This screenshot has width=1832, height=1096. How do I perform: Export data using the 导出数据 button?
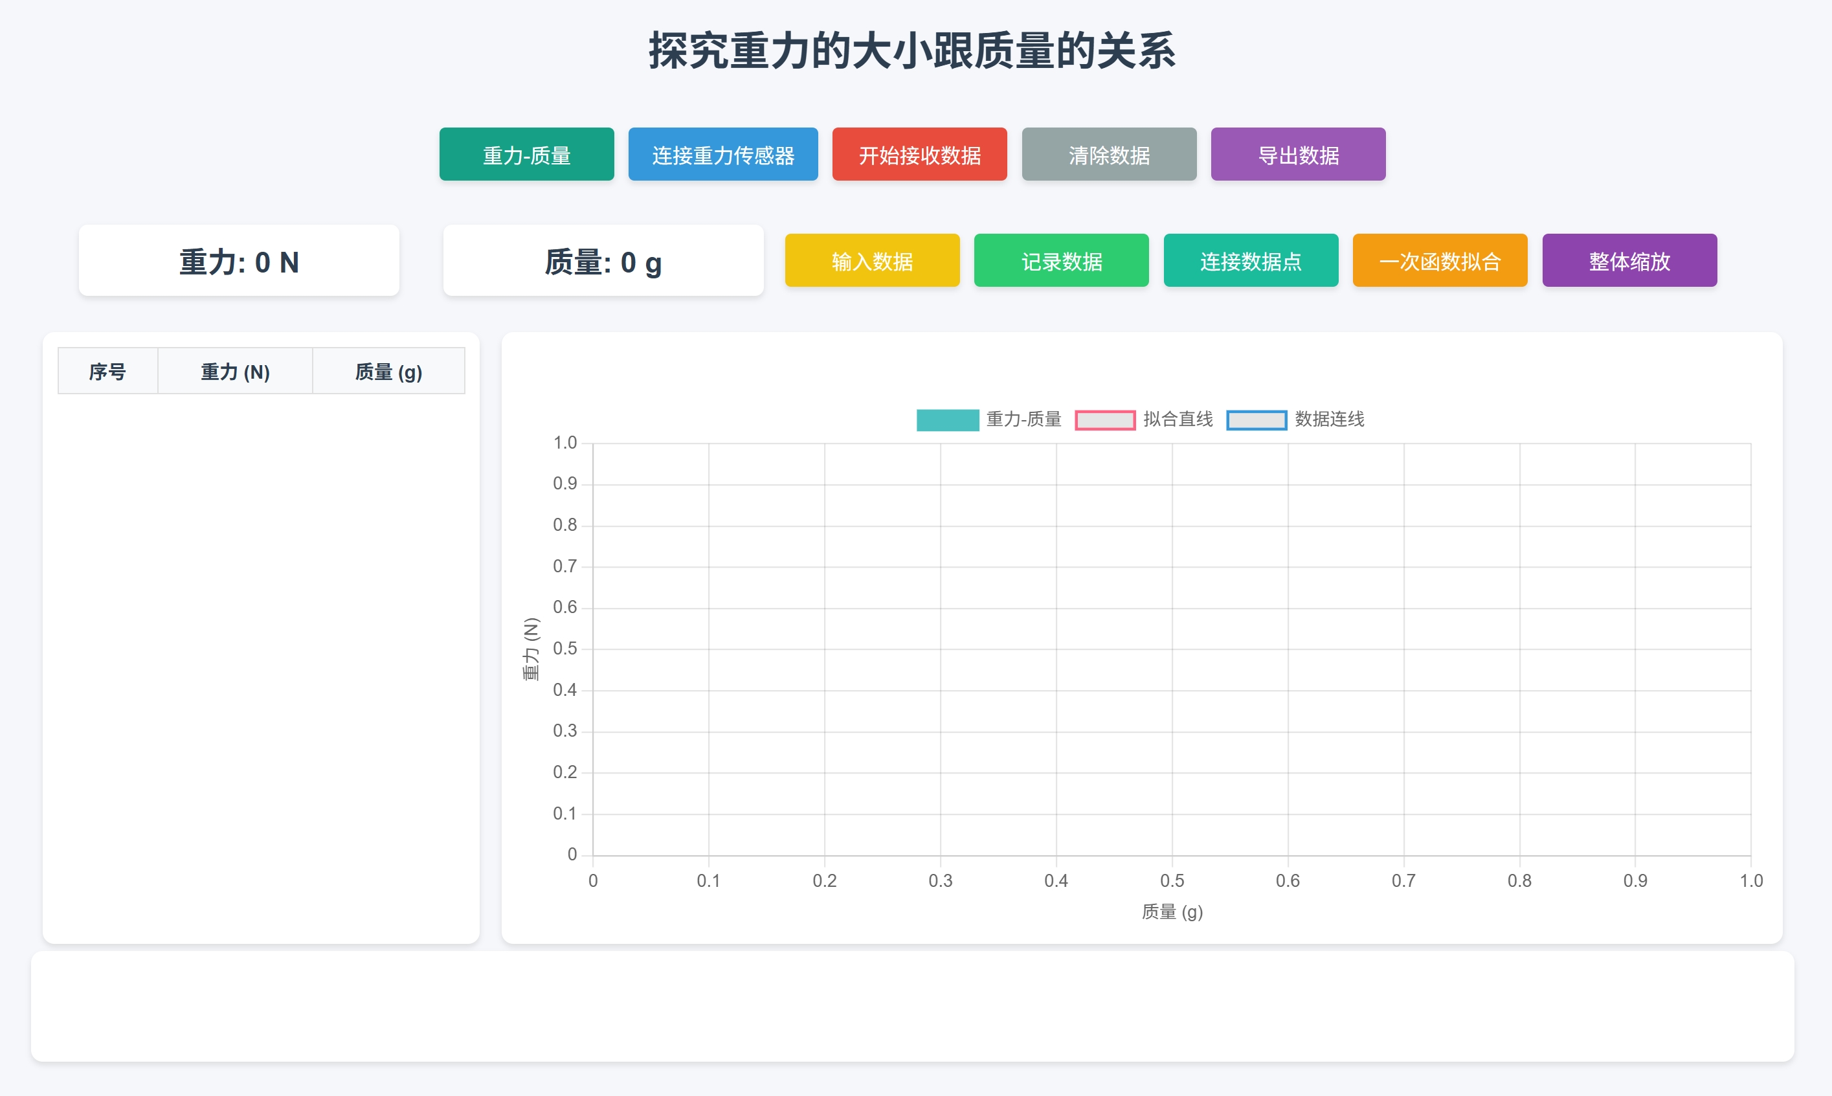[x=1298, y=154]
